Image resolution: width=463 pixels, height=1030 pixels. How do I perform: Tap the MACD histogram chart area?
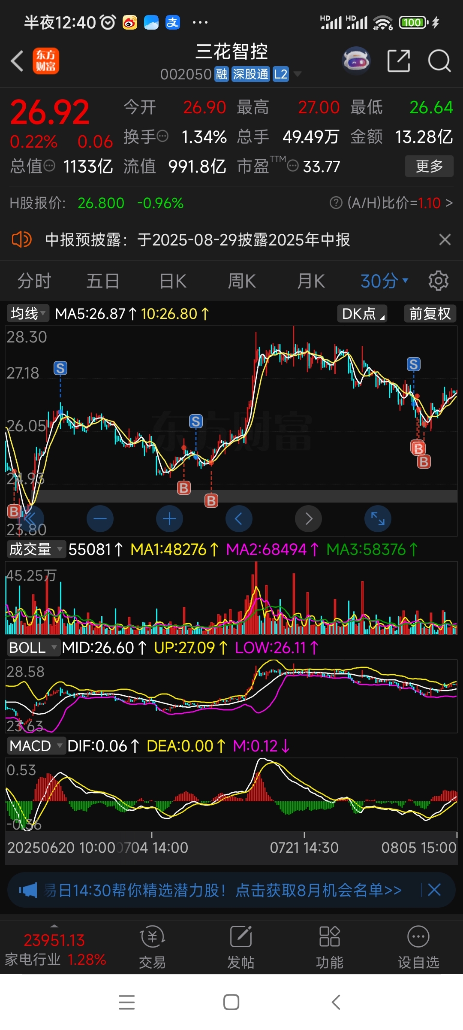(x=231, y=794)
